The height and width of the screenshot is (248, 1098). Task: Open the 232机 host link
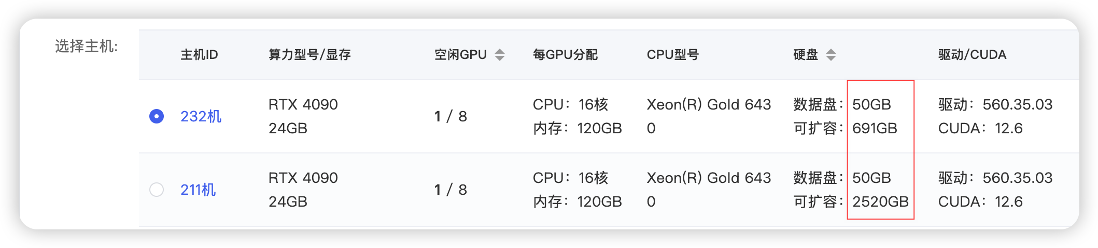(201, 116)
